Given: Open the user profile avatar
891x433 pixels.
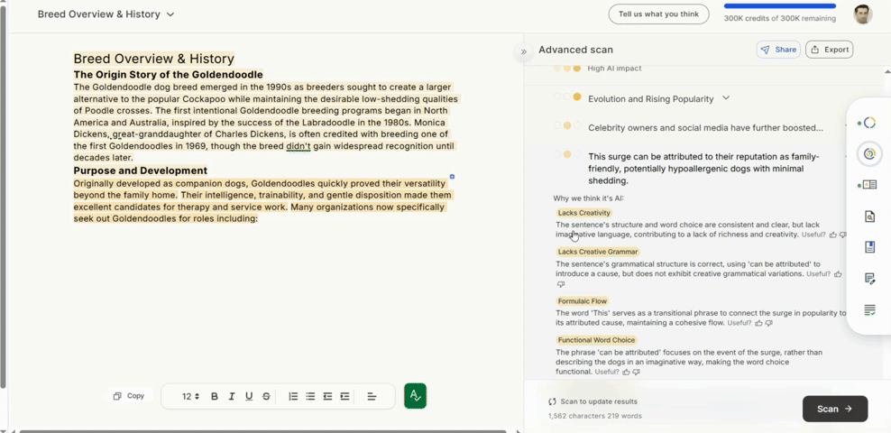Looking at the screenshot, I should point(862,14).
